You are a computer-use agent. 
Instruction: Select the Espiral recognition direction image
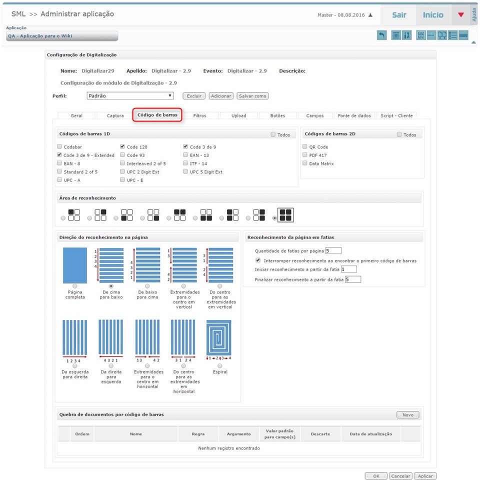[219, 337]
